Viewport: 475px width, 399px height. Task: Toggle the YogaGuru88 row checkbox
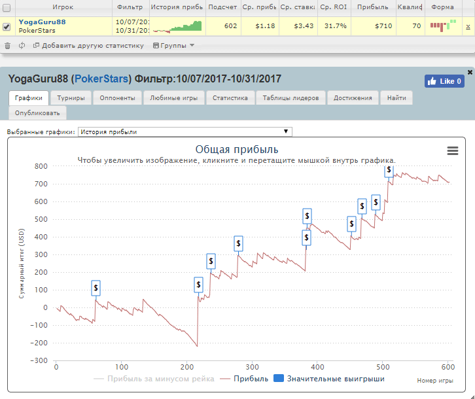click(7, 27)
